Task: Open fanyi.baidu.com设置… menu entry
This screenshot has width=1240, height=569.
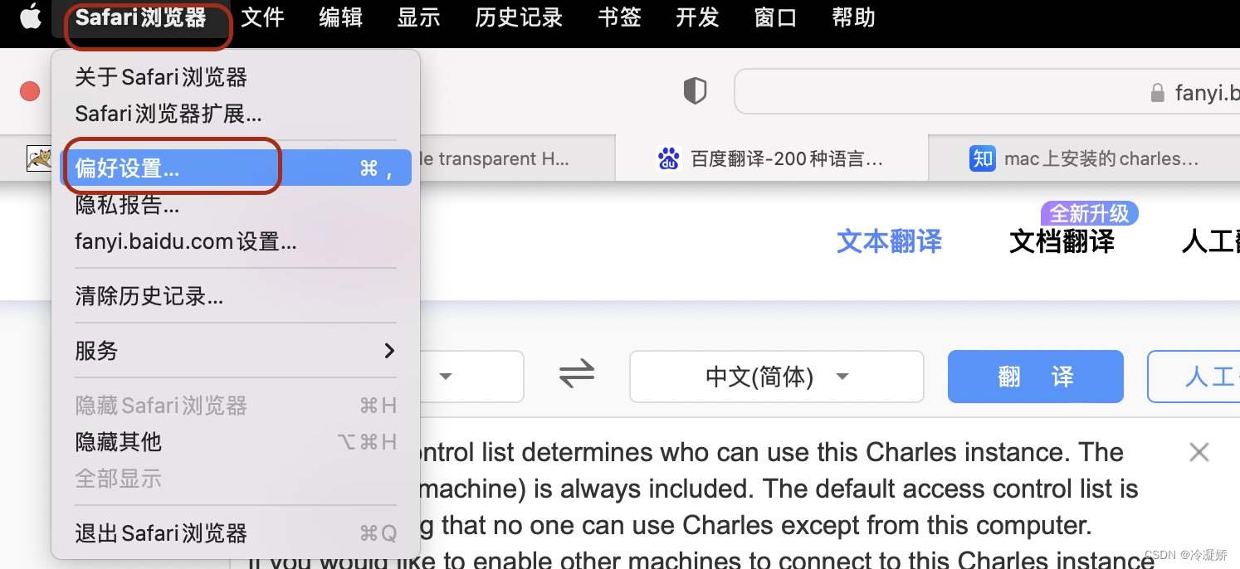Action: pyautogui.click(x=236, y=241)
